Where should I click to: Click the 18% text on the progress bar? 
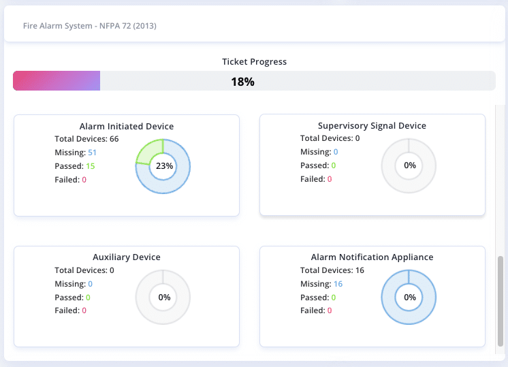point(242,82)
